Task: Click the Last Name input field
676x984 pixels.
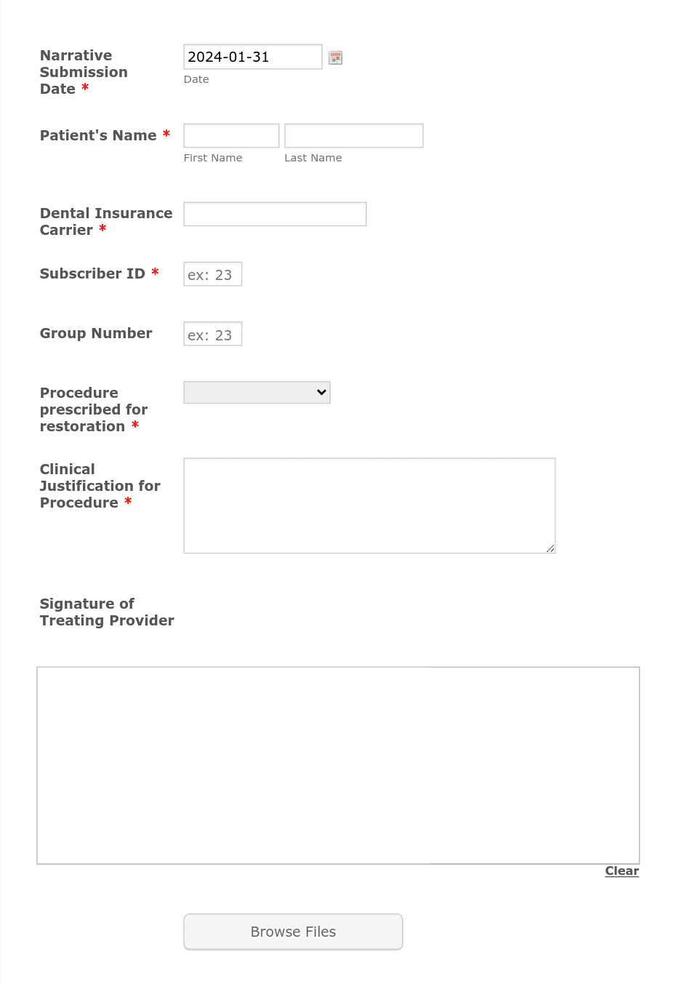Action: 353,135
